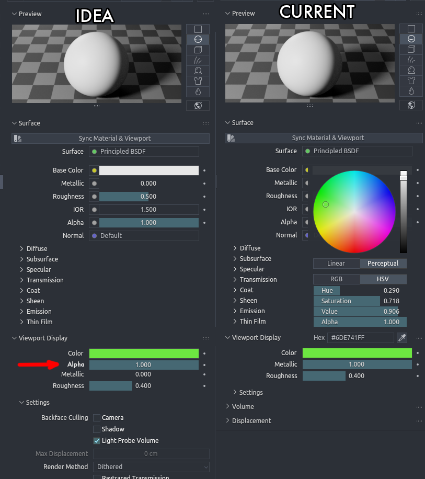This screenshot has height=479, width=425.
Task: Select Cloth preview type in IDEA panel
Action: point(198,81)
